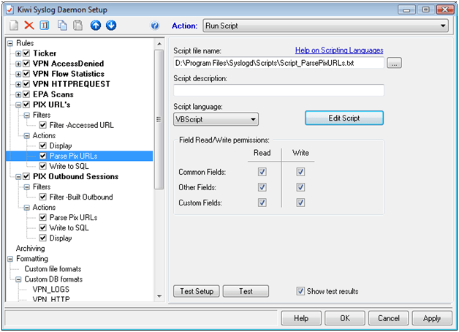Click the rename item toolbar icon

tap(44, 26)
